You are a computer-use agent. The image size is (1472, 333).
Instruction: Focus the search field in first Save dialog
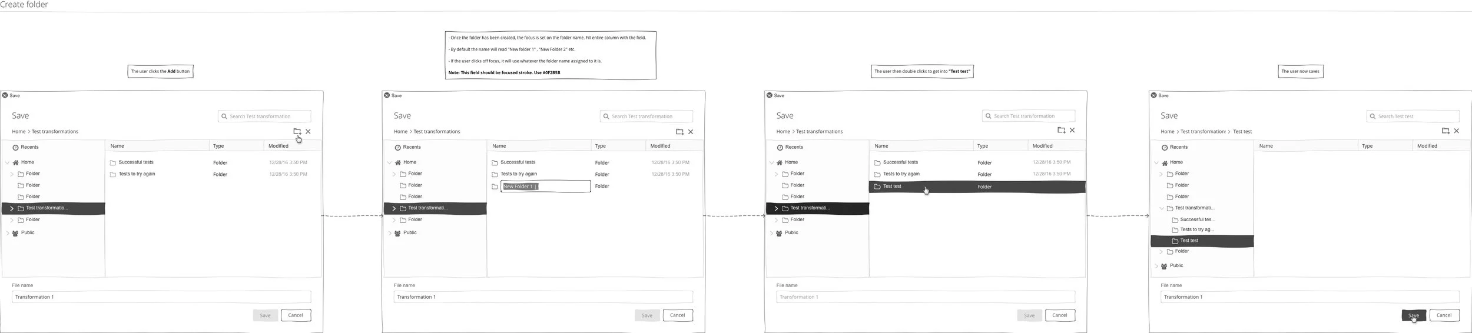[264, 116]
